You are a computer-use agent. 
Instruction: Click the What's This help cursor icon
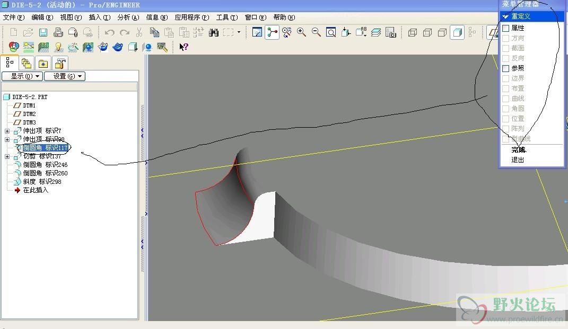click(x=183, y=47)
